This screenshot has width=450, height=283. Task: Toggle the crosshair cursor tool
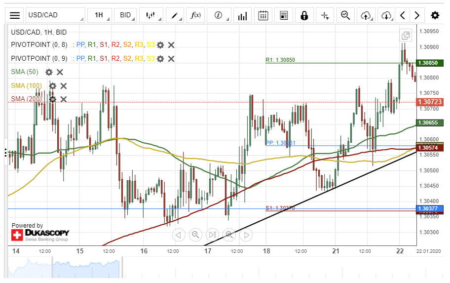coord(325,15)
